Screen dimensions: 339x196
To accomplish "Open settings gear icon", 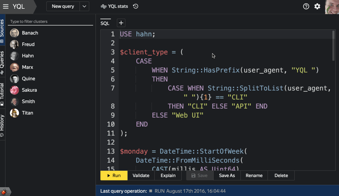I will pyautogui.click(x=317, y=7).
